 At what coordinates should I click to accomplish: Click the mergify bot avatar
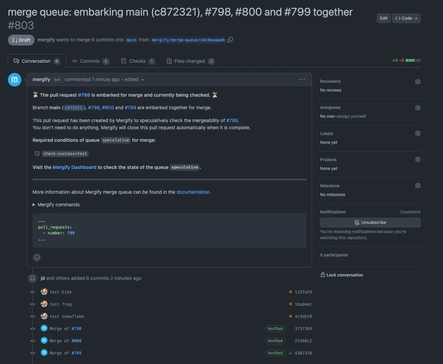tap(14, 79)
